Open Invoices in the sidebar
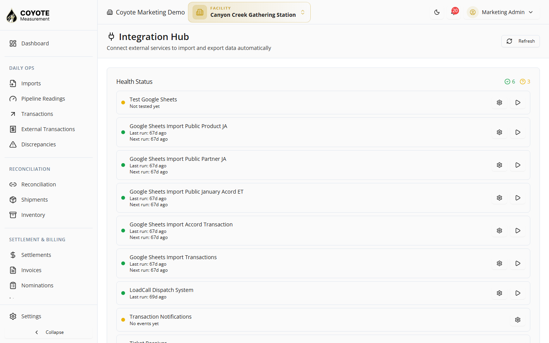 tap(48, 270)
